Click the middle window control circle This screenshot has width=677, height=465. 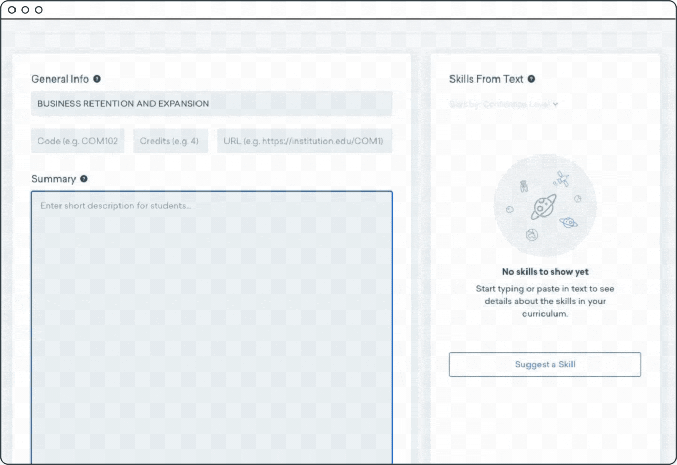pos(25,10)
